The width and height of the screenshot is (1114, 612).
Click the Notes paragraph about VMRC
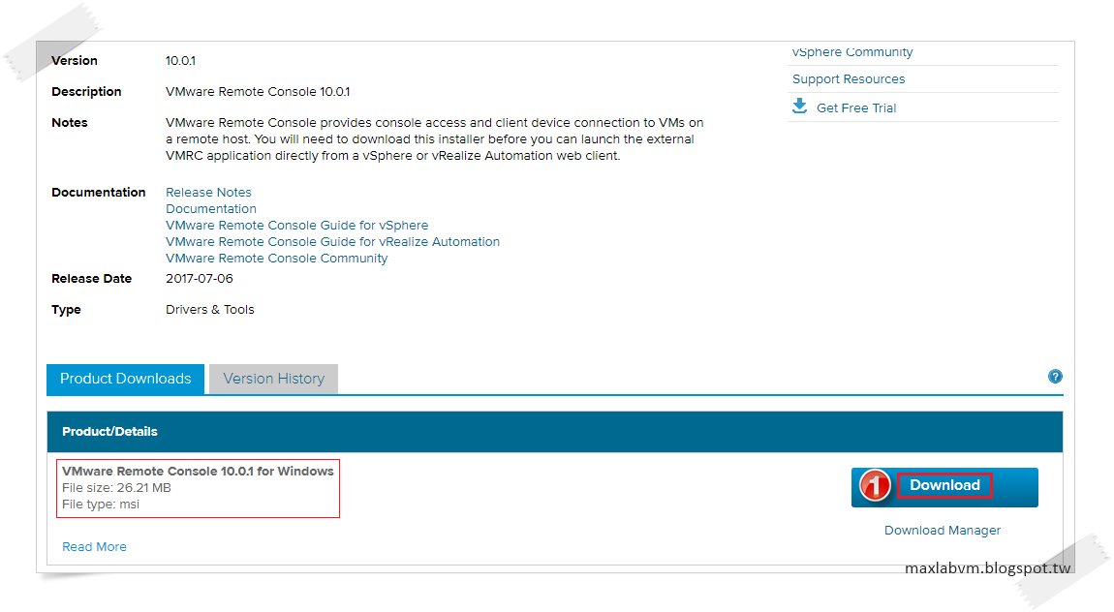pyautogui.click(x=434, y=139)
